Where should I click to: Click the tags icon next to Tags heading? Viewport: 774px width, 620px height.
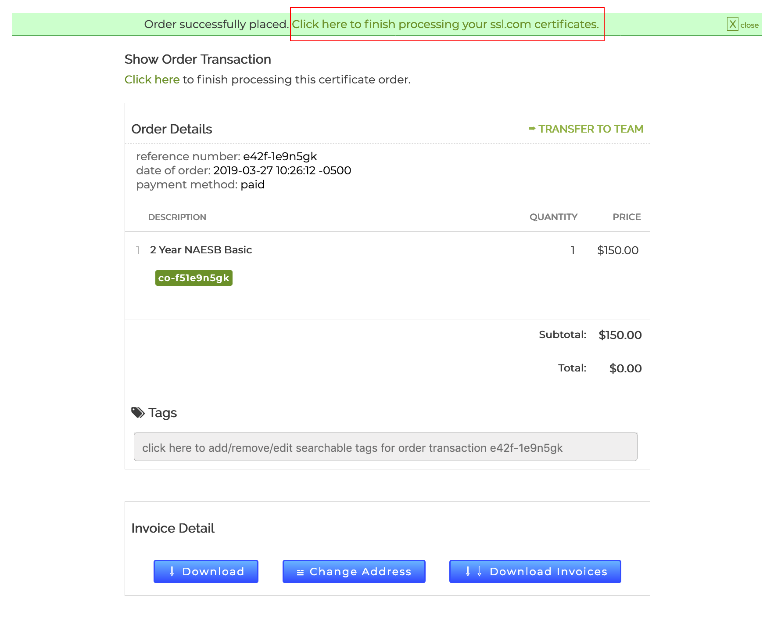[x=138, y=413]
